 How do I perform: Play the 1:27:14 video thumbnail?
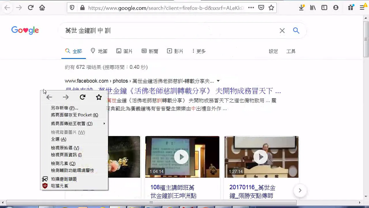point(261,157)
